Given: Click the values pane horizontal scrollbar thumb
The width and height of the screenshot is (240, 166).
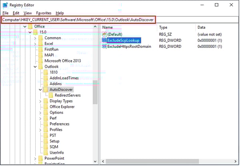Looking at the screenshot, I should pos(152,161).
